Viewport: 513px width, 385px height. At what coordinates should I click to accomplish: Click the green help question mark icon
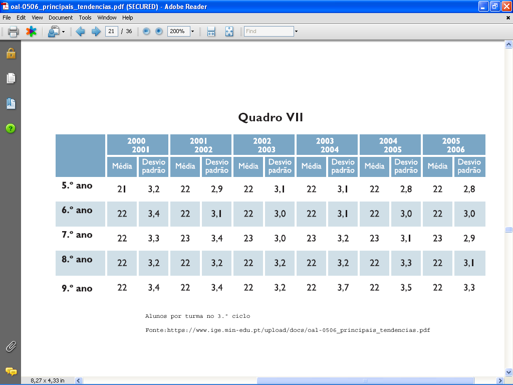pos(11,128)
